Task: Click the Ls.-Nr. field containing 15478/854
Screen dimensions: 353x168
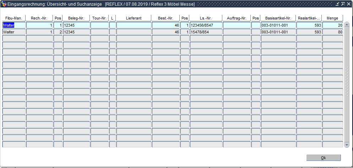Action: point(206,32)
